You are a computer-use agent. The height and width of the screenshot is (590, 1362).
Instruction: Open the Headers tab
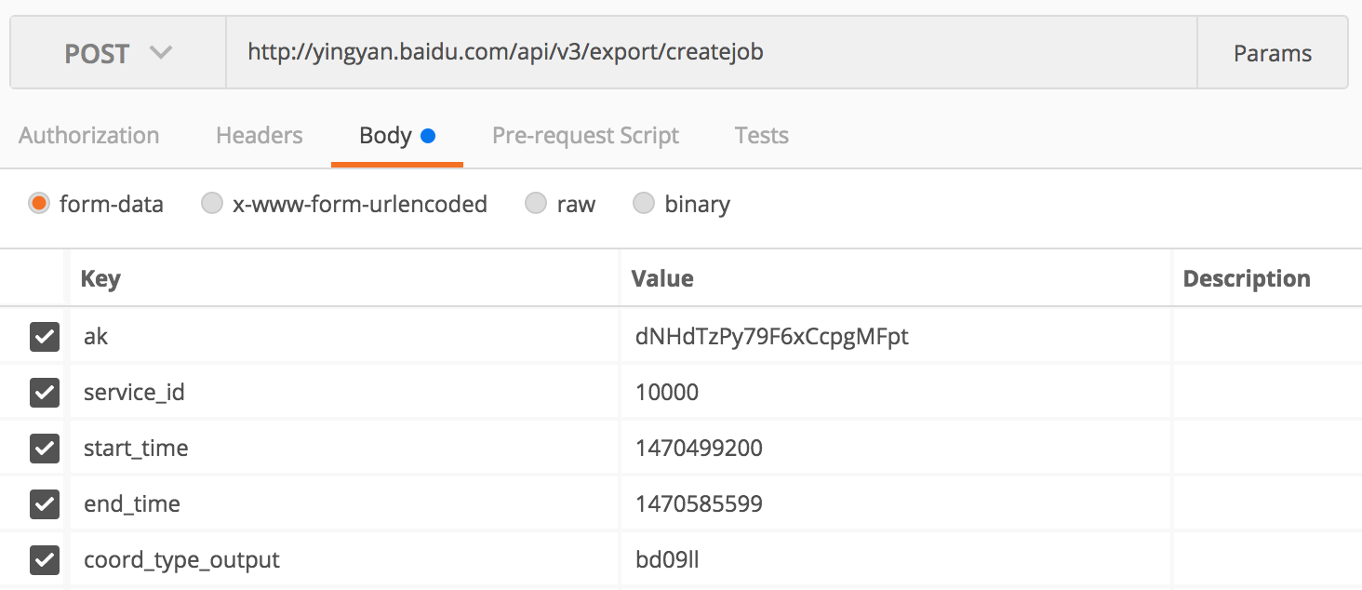(259, 135)
